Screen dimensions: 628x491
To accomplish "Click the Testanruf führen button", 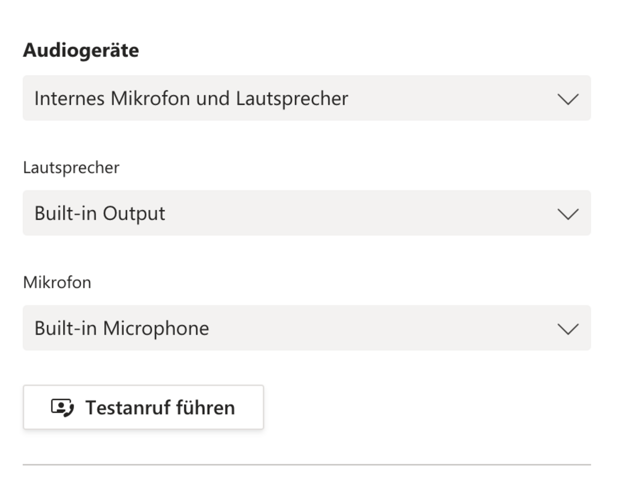I will [x=144, y=407].
